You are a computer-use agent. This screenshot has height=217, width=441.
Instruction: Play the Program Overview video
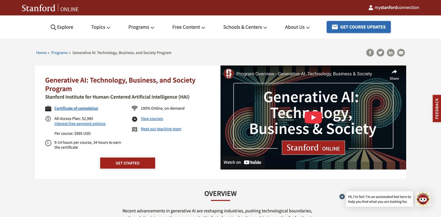313,117
